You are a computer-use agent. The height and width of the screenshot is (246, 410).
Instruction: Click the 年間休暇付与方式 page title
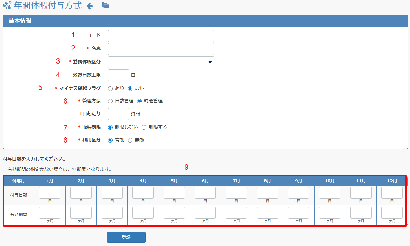pyautogui.click(x=48, y=5)
